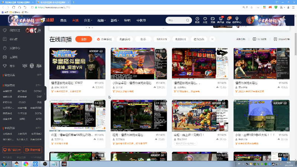Screen dimensions: 297x167
Task: Open the 视频 dropdown in navigation
Action: pyautogui.click(x=101, y=20)
